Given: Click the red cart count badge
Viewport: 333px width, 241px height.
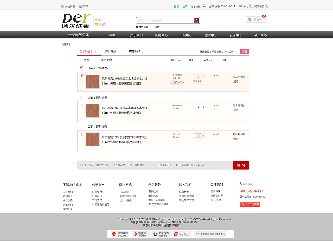Looking at the screenshot, I should coord(264,16).
